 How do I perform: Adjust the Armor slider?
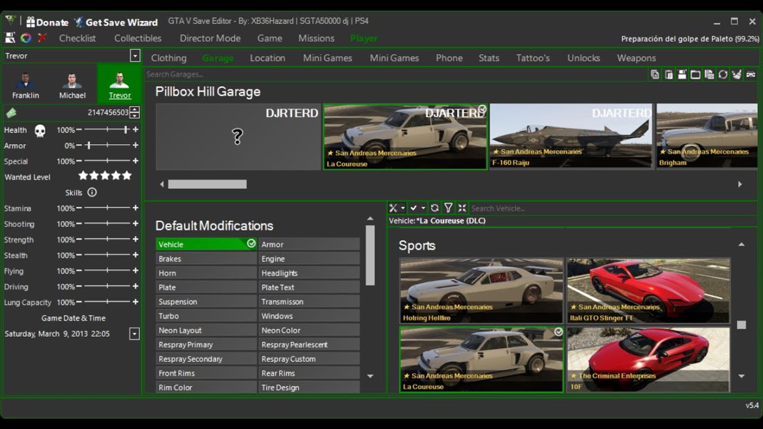(107, 145)
